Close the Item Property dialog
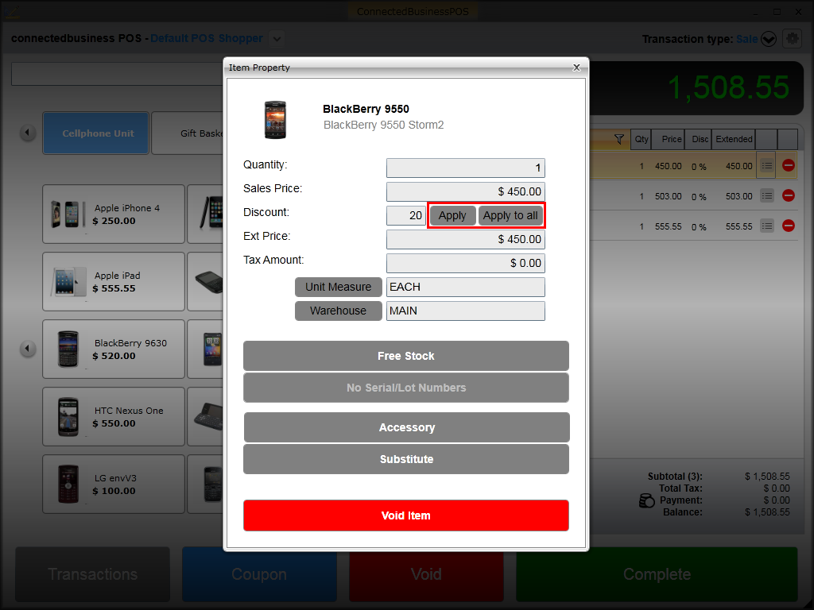Image resolution: width=814 pixels, height=610 pixels. pyautogui.click(x=576, y=68)
